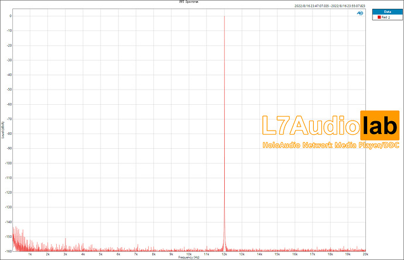Click the "-160" level axis tick label

point(9,251)
